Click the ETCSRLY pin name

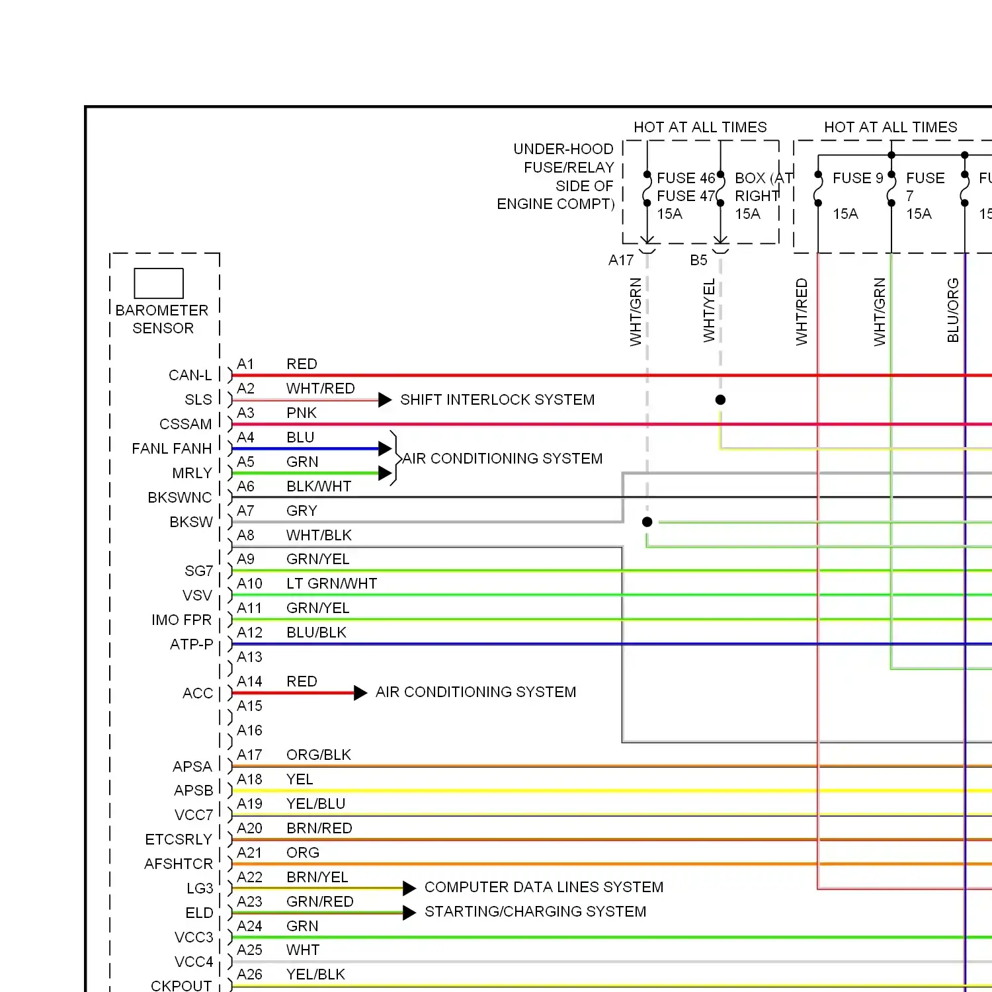(x=179, y=839)
